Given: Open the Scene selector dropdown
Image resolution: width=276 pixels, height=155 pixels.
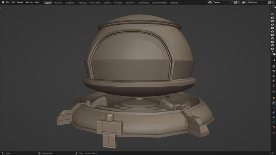Looking at the screenshot, I should pyautogui.click(x=210, y=2).
